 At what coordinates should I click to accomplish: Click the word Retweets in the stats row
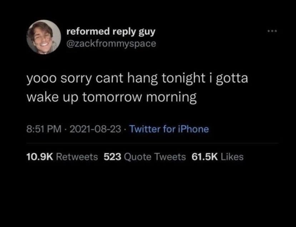77,157
